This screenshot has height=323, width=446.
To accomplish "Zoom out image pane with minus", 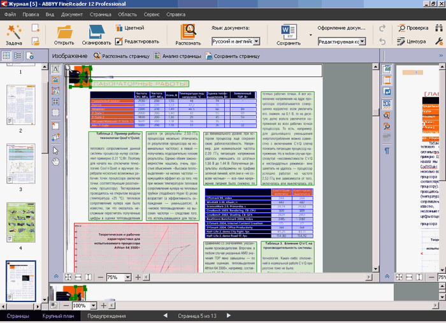I will click(100, 277).
